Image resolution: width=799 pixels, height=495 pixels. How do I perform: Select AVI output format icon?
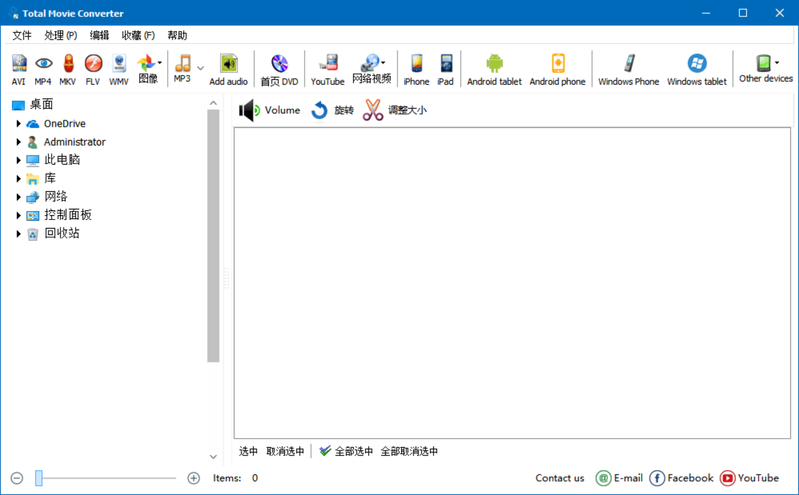(19, 69)
